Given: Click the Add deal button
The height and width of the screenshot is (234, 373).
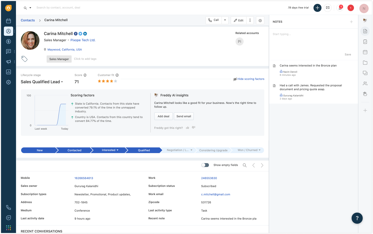Looking at the screenshot, I should 163,116.
